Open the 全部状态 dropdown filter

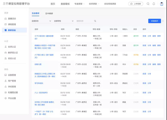coord(41,21)
